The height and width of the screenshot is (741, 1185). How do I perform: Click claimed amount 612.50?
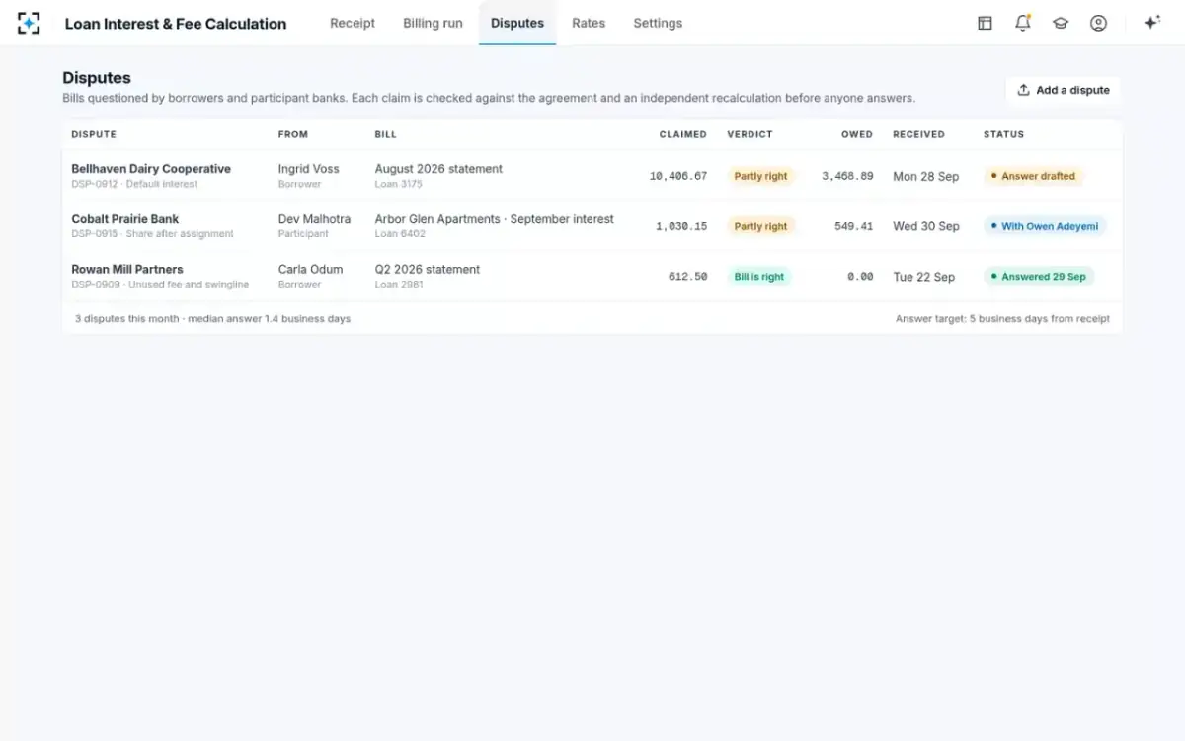688,277
